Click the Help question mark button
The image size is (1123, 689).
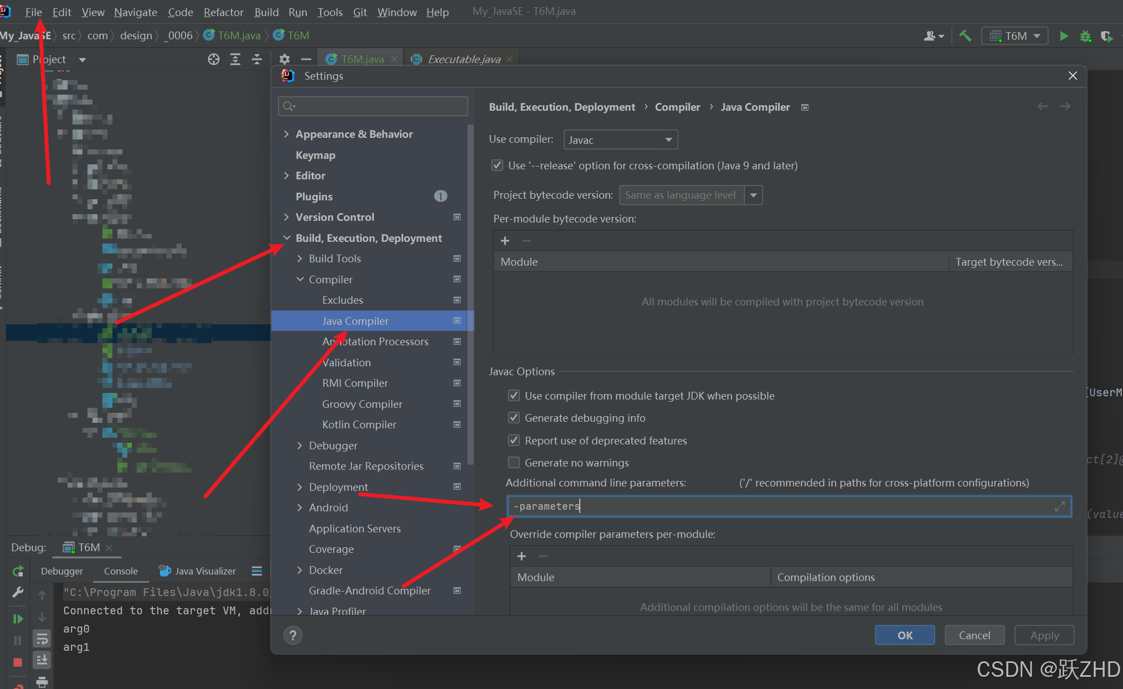pos(293,635)
